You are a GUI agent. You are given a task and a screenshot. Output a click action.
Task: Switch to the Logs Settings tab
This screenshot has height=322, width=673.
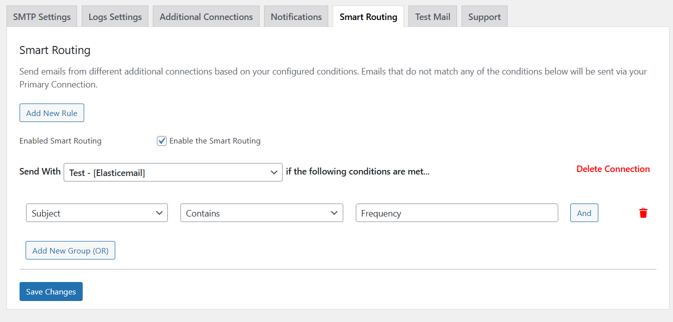tap(115, 16)
